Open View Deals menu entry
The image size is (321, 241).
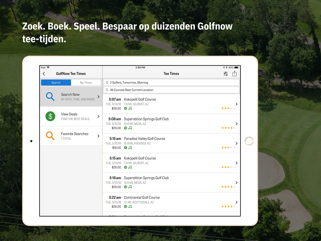[x=71, y=116]
